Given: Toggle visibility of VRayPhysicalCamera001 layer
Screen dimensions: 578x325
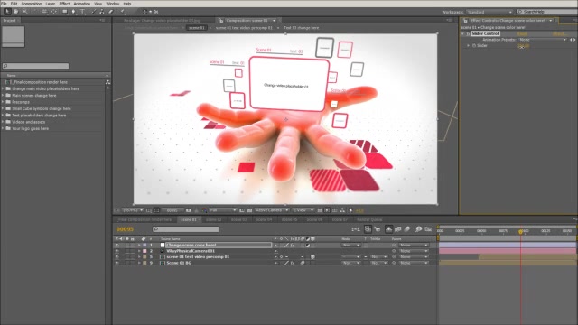Looking at the screenshot, I should click(117, 251).
